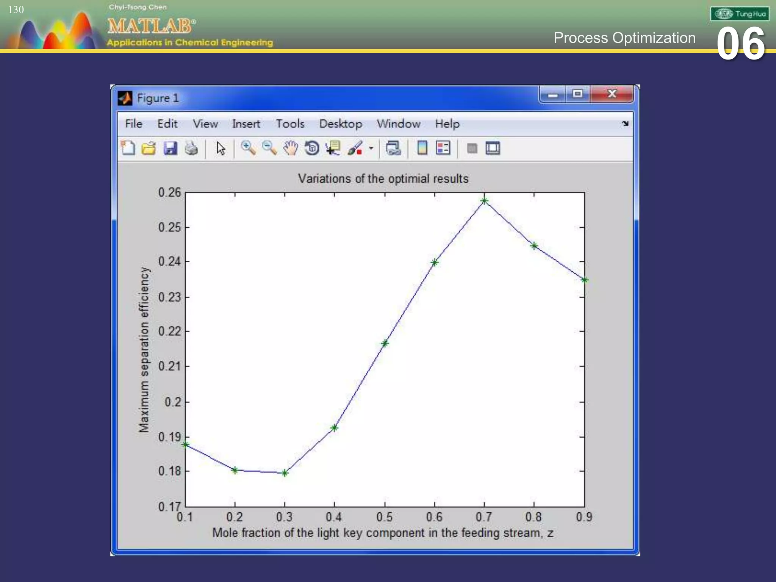
Task: Choose the Pan hand tool
Action: click(x=291, y=148)
